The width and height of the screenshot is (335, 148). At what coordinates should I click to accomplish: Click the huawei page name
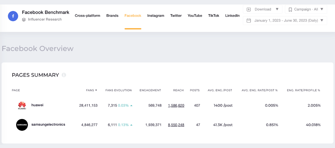pyautogui.click(x=37, y=105)
